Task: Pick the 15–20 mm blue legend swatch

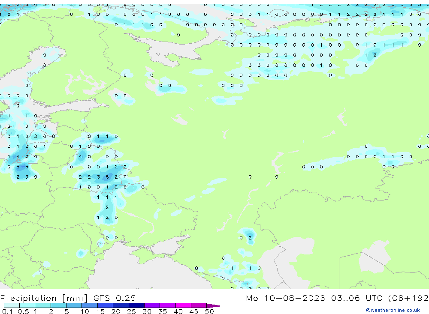Action: coord(106,305)
